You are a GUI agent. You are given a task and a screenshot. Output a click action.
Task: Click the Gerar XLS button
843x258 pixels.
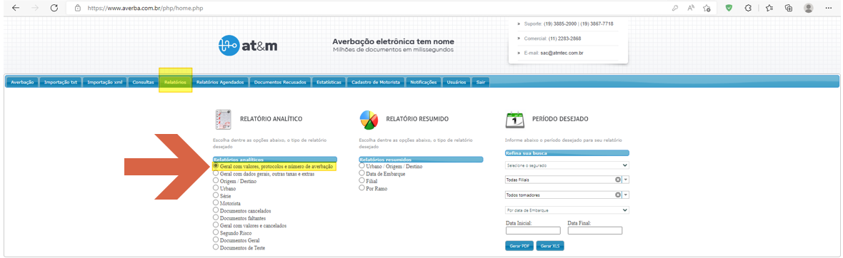click(550, 246)
